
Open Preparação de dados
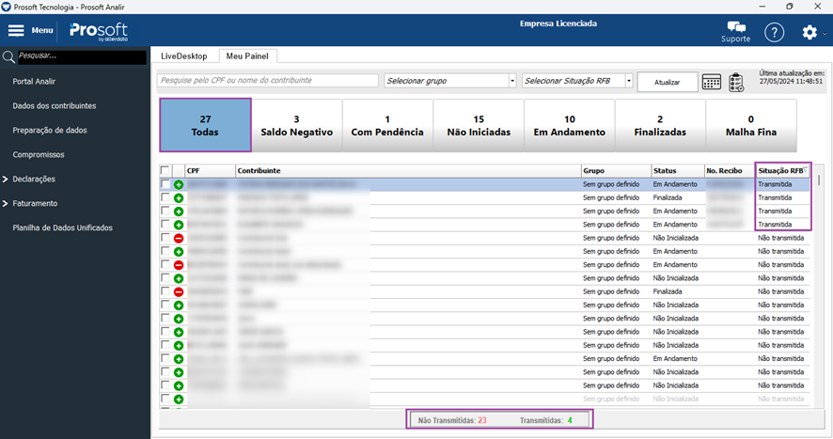[50, 131]
